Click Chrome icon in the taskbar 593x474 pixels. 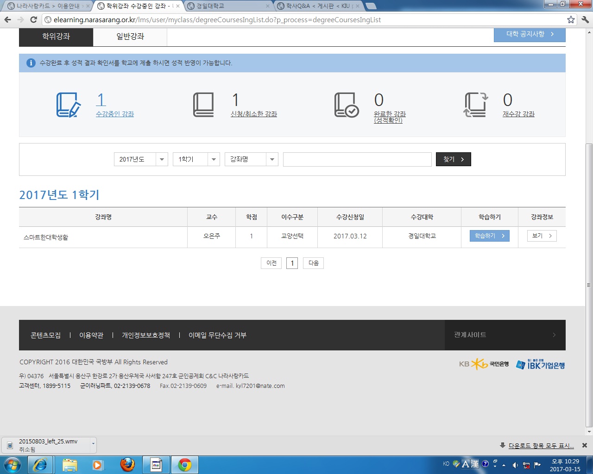(185, 465)
